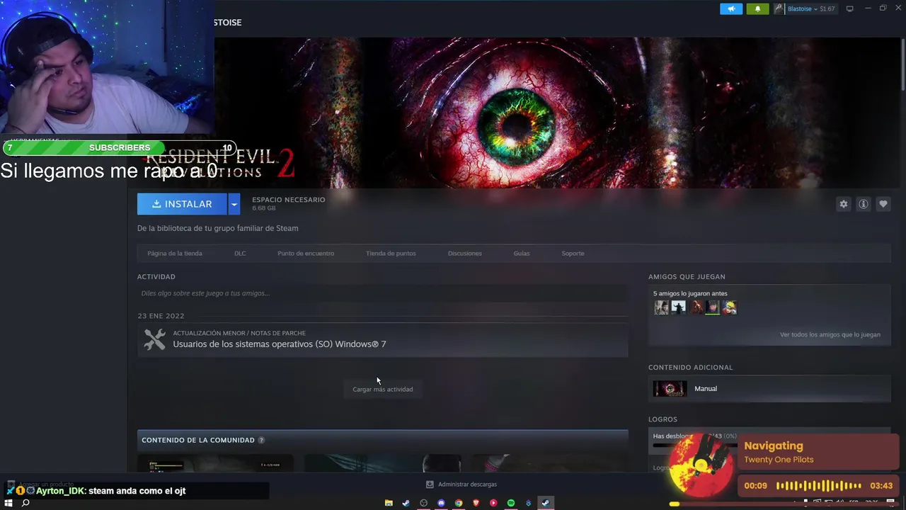The image size is (906, 510).
Task: Click Administrar descargas
Action: pos(467,484)
